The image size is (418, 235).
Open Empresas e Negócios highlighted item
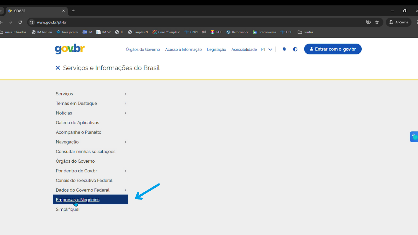pyautogui.click(x=90, y=199)
